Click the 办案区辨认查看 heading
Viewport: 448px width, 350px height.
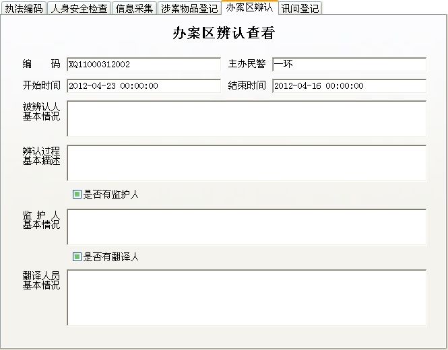[x=224, y=33]
